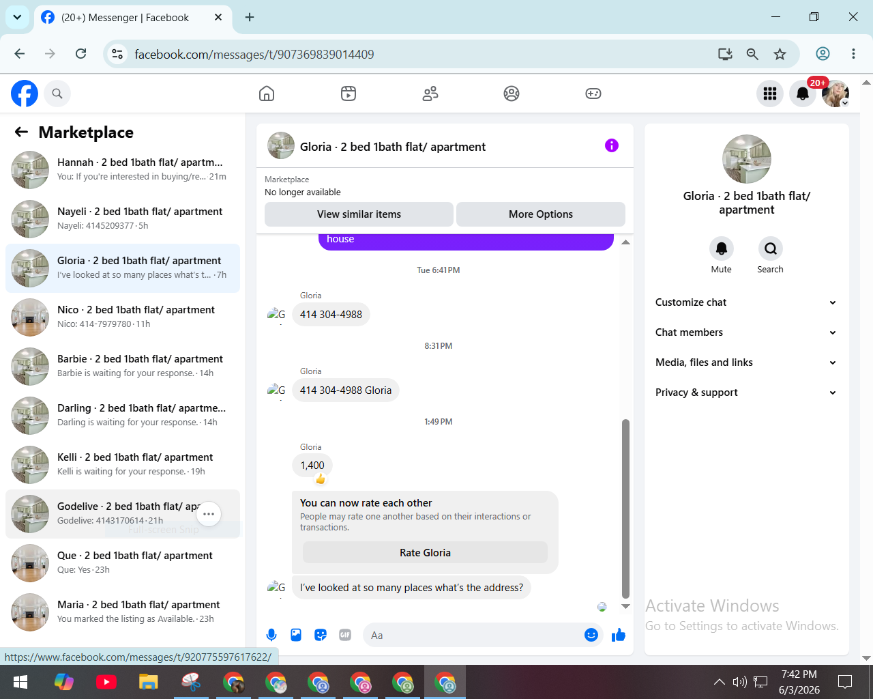Click the large listing photo in the info panel

[x=747, y=159]
